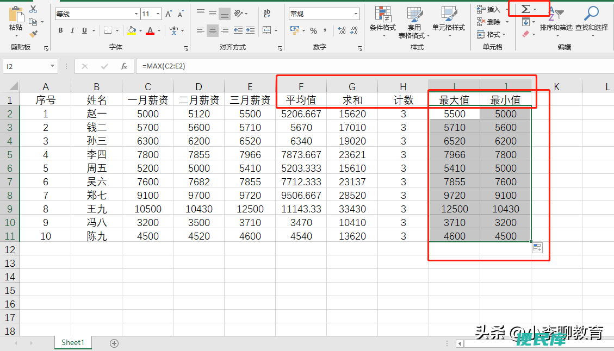The height and width of the screenshot is (351, 614).
Task: Click the Wrap Text icon
Action: pos(266,13)
